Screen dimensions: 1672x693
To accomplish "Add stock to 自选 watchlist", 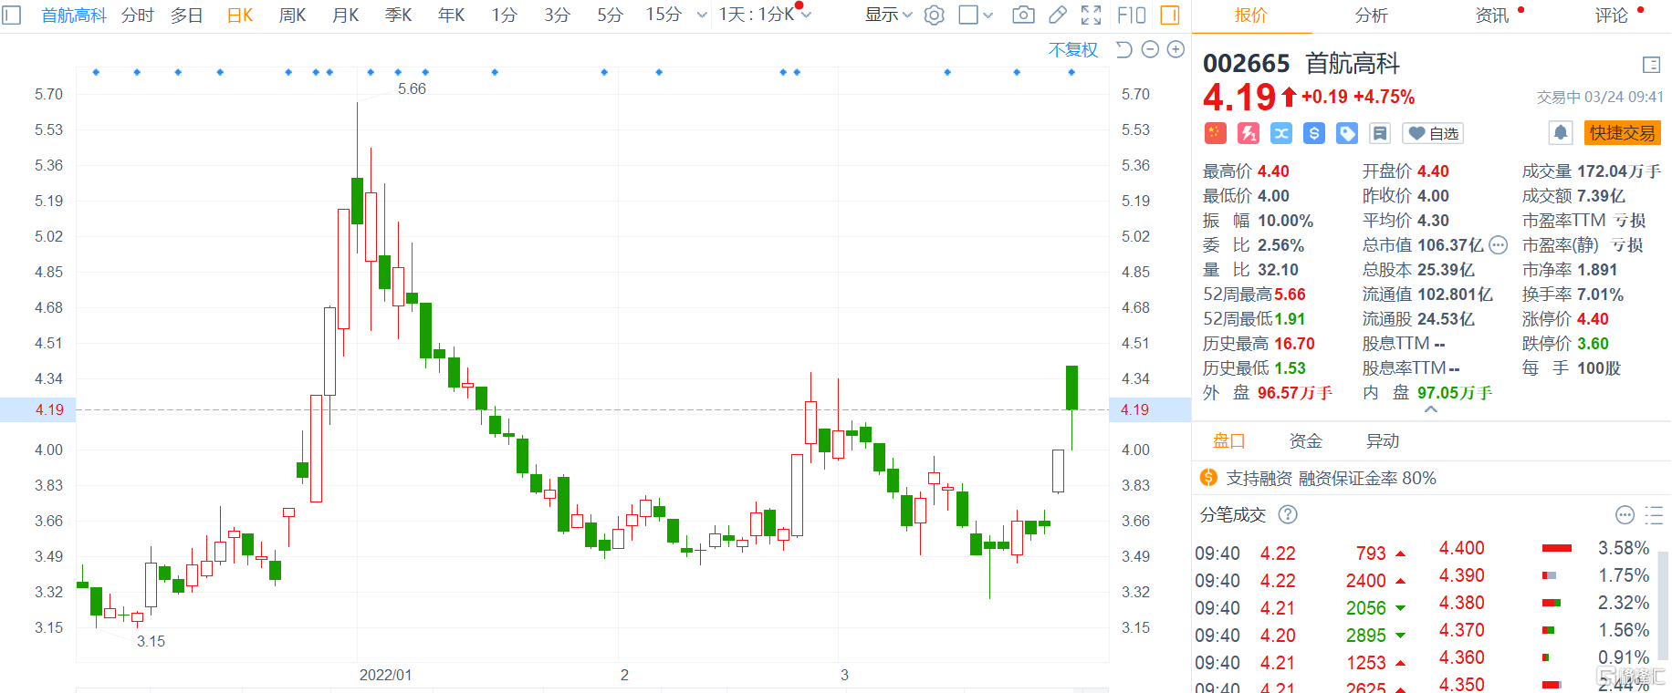I will pos(1432,133).
